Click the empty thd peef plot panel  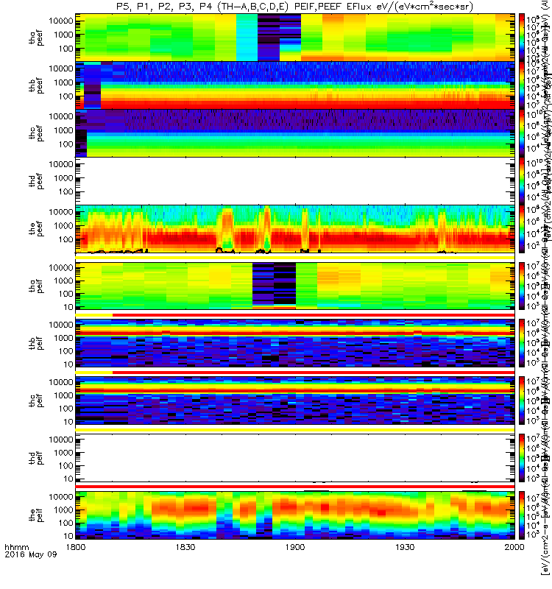point(295,180)
